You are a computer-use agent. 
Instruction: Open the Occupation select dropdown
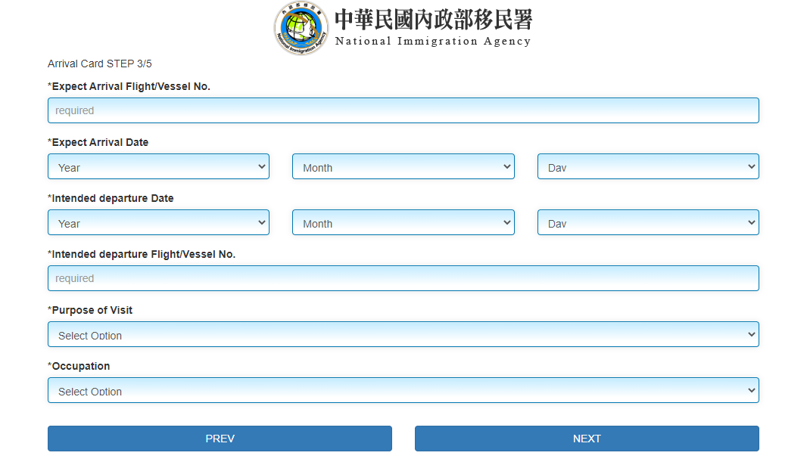(403, 390)
